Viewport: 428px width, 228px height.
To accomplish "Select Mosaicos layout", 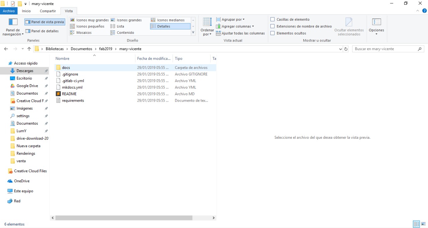I will click(81, 33).
